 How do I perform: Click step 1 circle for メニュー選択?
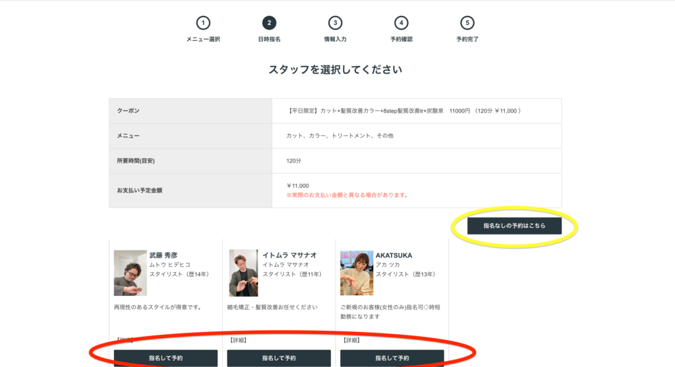coord(203,23)
